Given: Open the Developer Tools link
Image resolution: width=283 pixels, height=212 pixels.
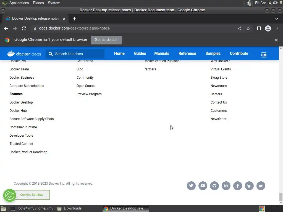Looking at the screenshot, I should pos(21,136).
